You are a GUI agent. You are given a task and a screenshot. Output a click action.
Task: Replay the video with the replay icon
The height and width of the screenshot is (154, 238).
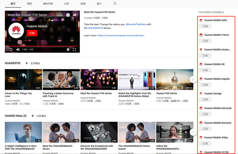point(11,49)
